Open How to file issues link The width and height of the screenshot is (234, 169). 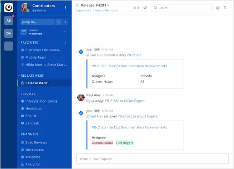click(106, 10)
